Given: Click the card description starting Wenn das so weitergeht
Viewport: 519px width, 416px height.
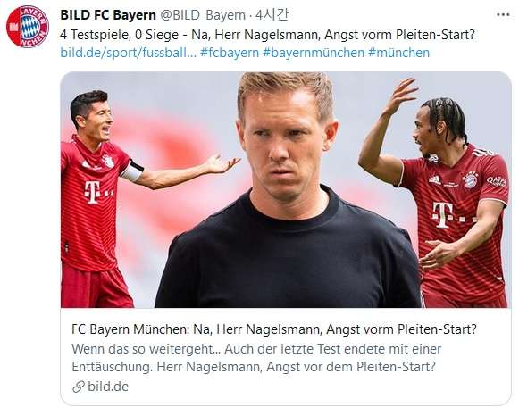Looking at the screenshot, I should coord(256,358).
